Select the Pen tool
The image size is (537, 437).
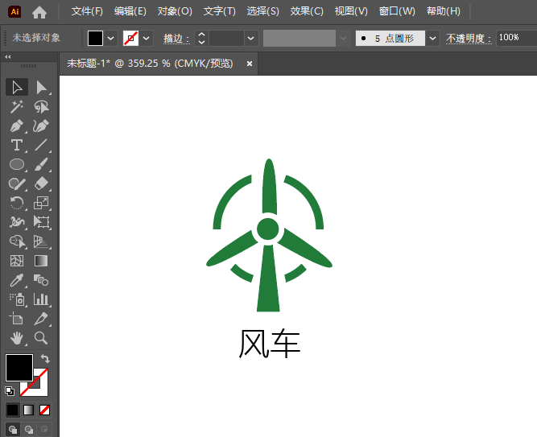(17, 126)
